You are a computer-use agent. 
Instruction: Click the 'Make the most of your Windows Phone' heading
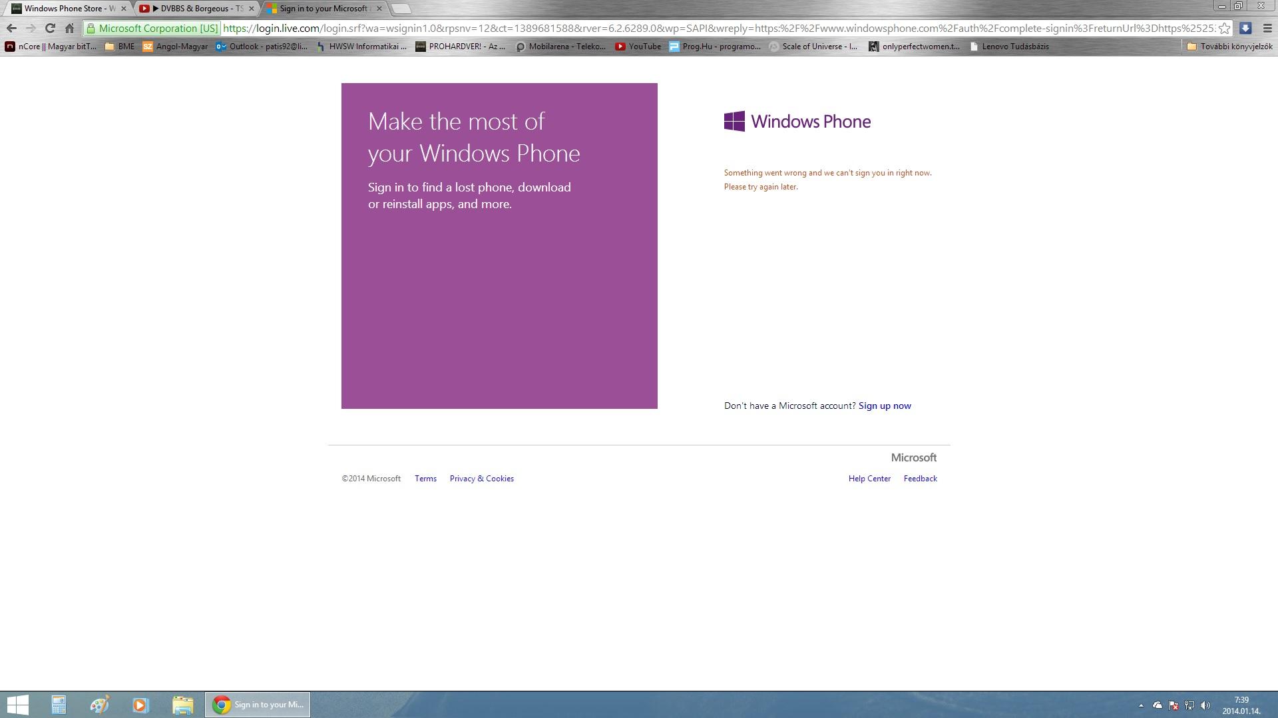pyautogui.click(x=474, y=137)
